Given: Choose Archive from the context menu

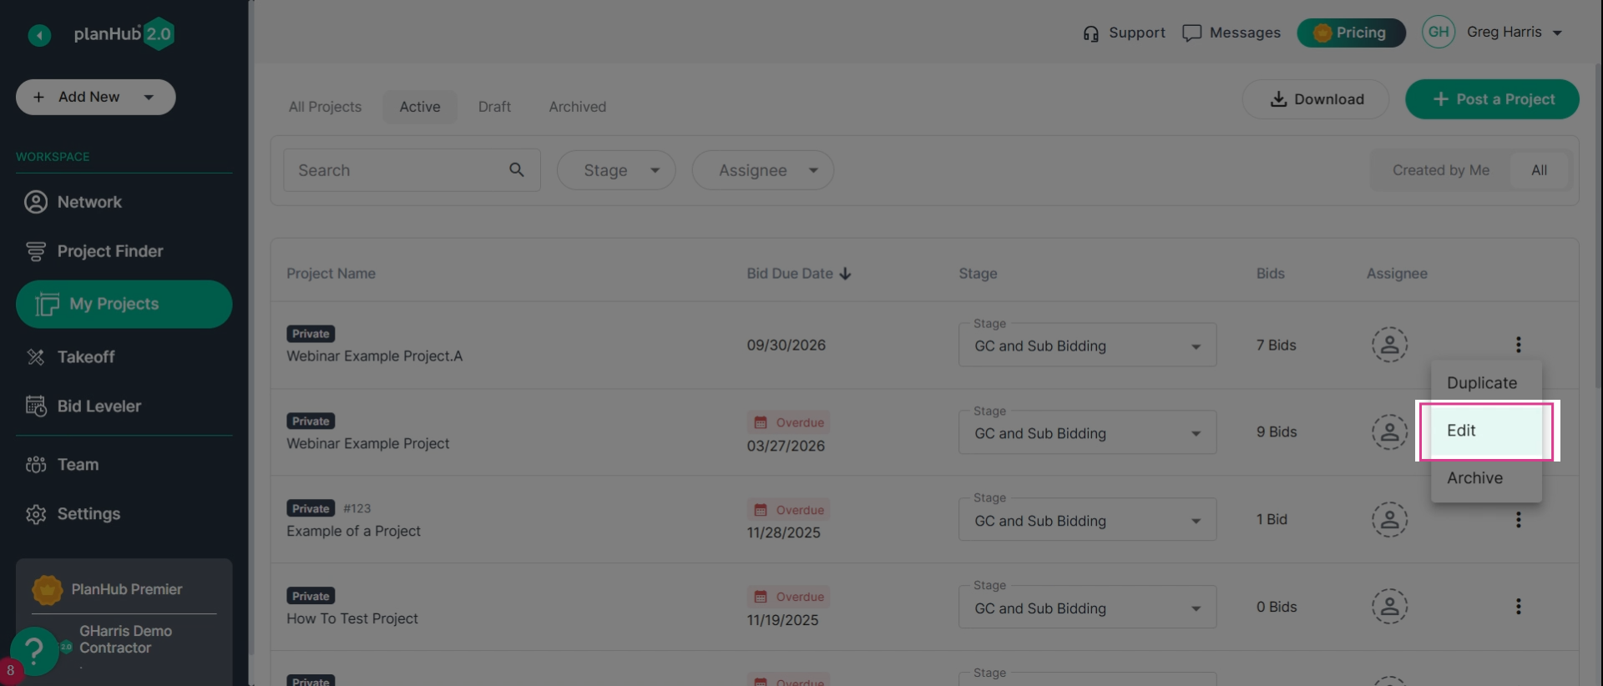Looking at the screenshot, I should coord(1486,478).
